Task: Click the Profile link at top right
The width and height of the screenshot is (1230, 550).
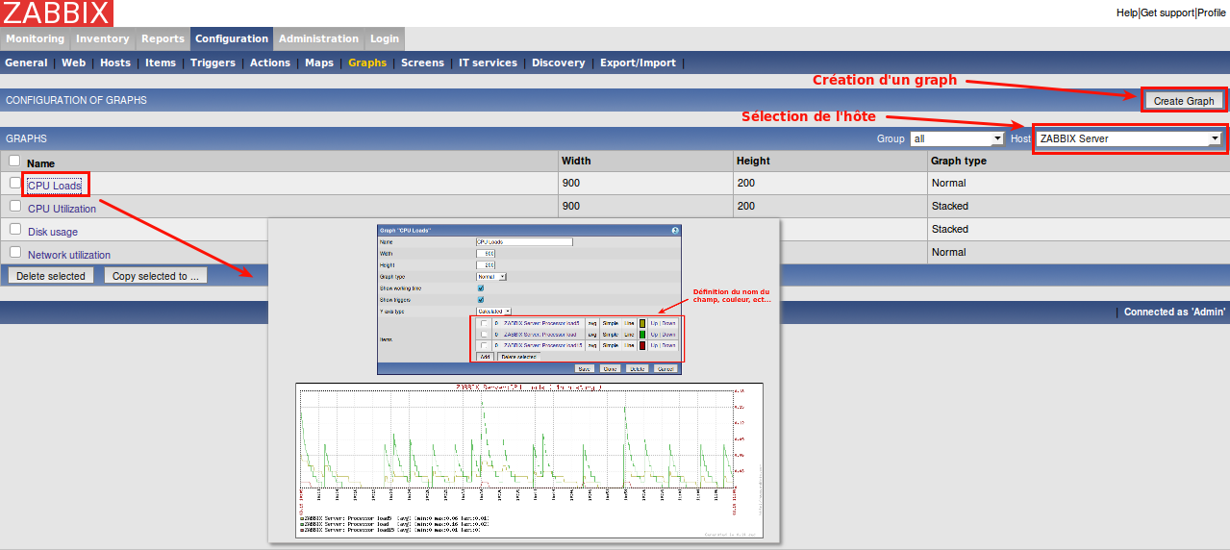Action: pos(1211,12)
